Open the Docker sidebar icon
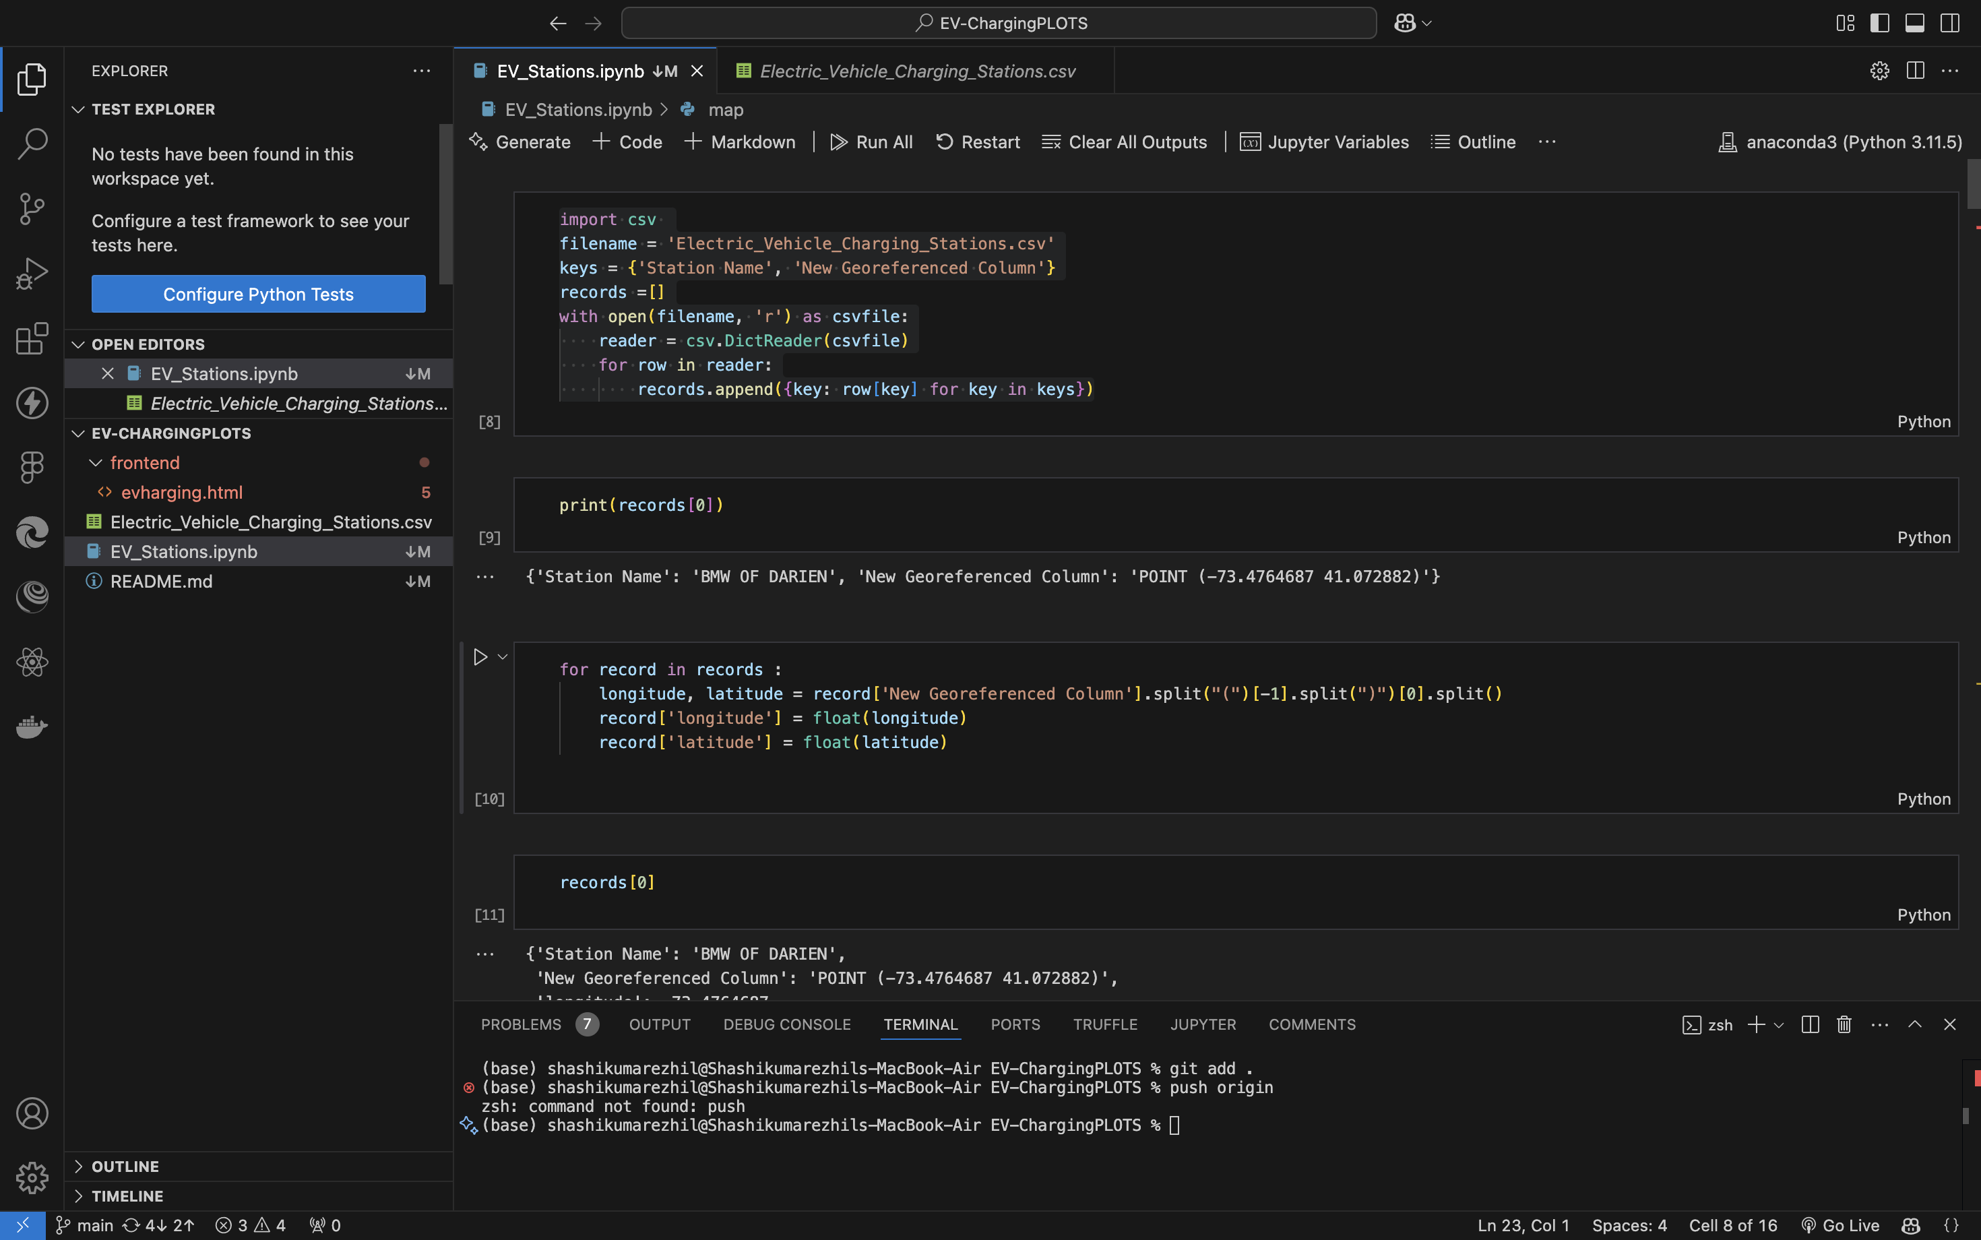The height and width of the screenshot is (1240, 1981). [x=32, y=726]
